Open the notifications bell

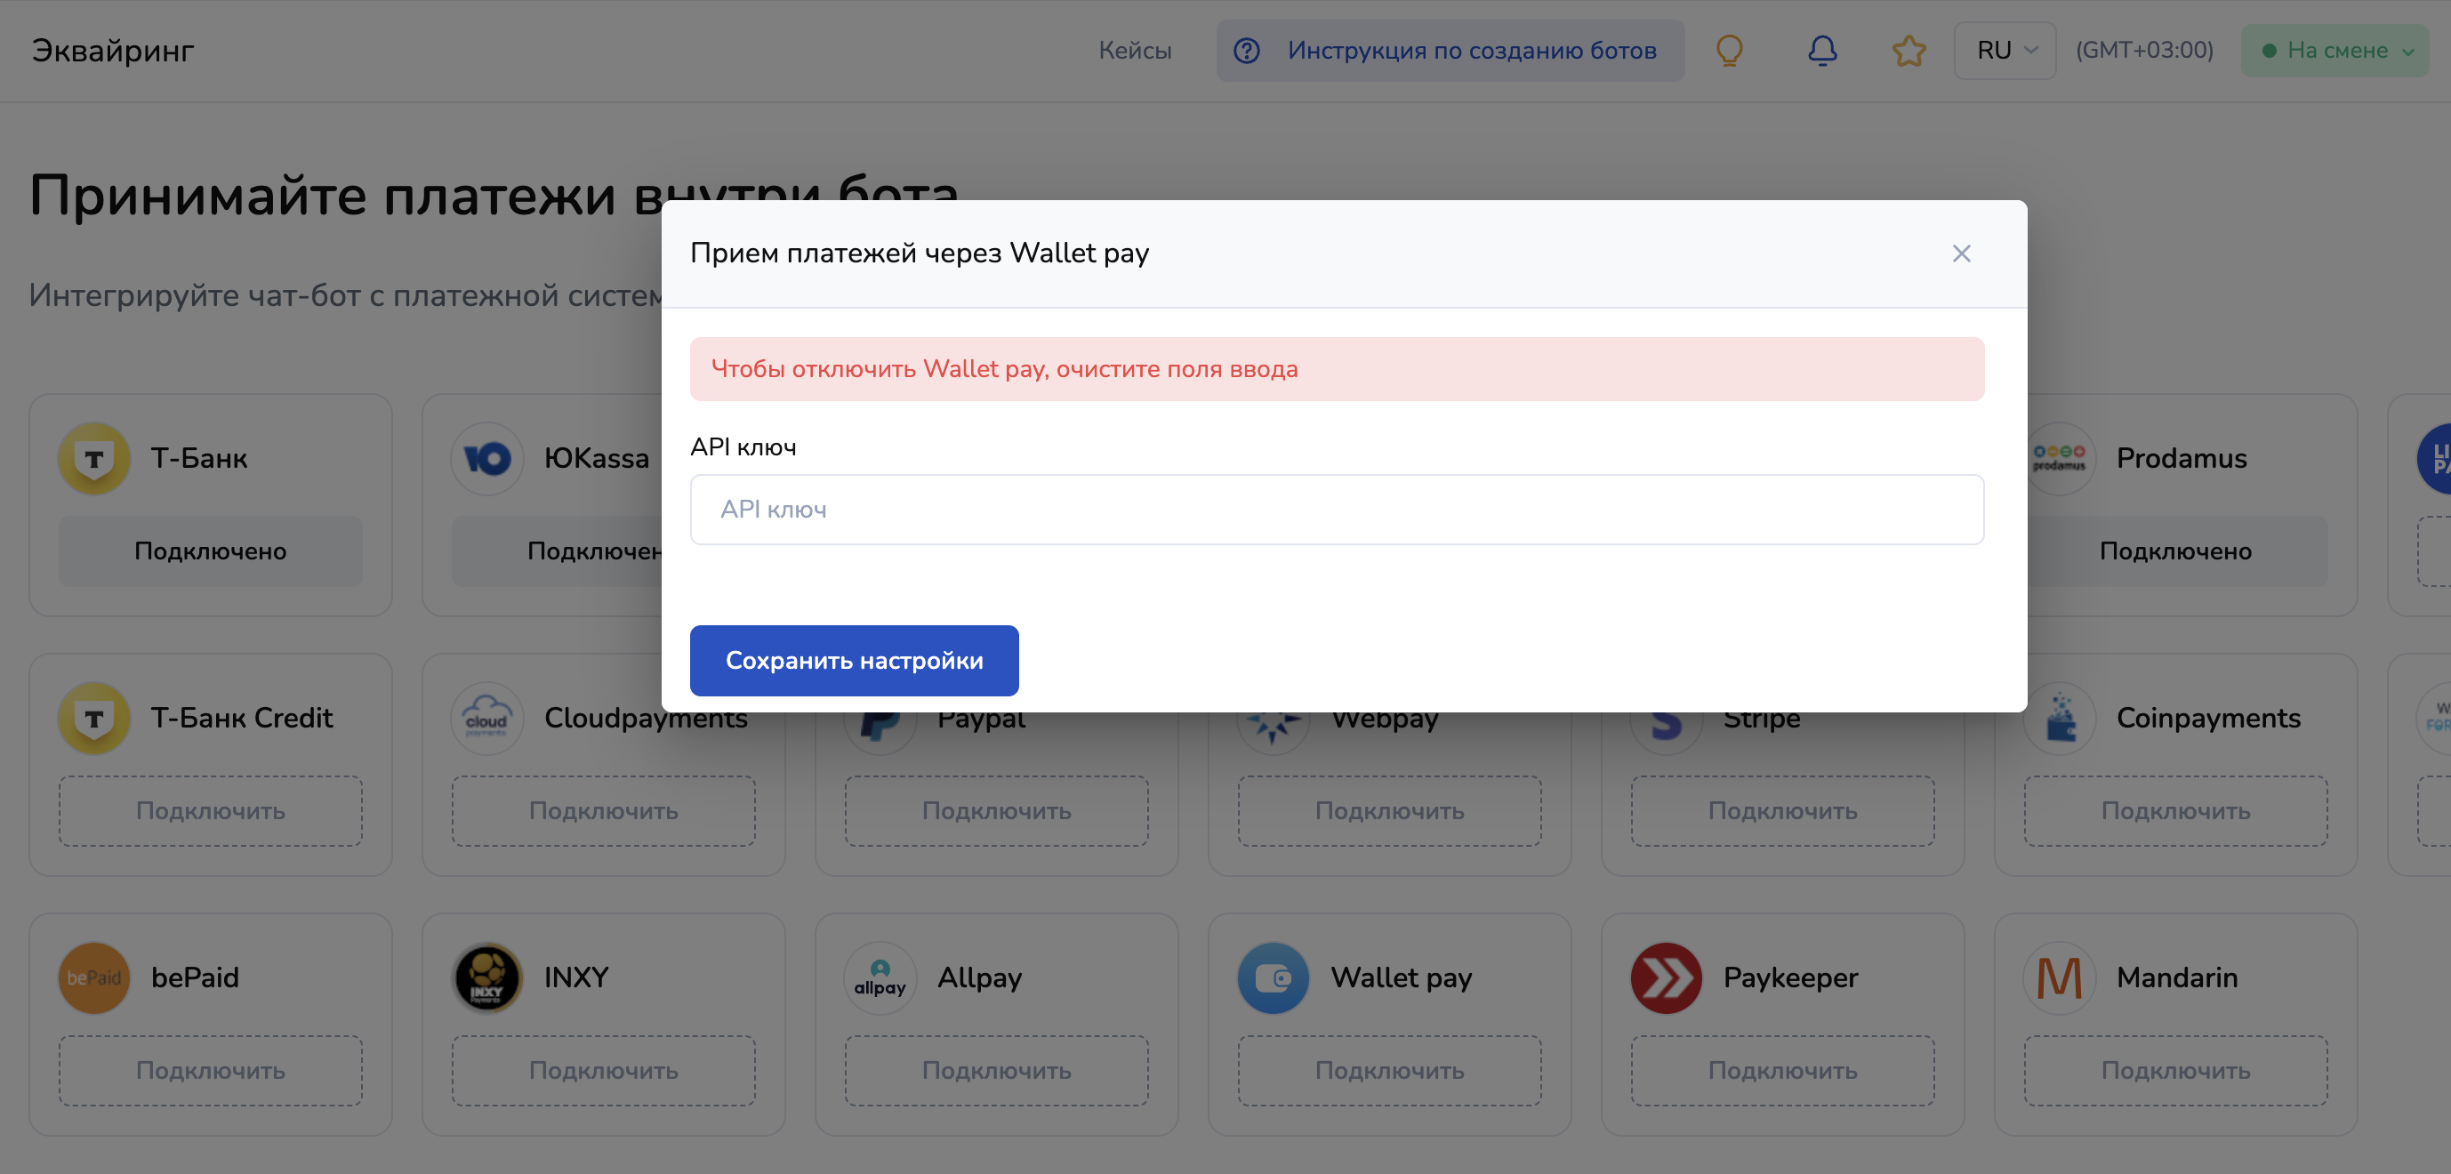pos(1821,51)
